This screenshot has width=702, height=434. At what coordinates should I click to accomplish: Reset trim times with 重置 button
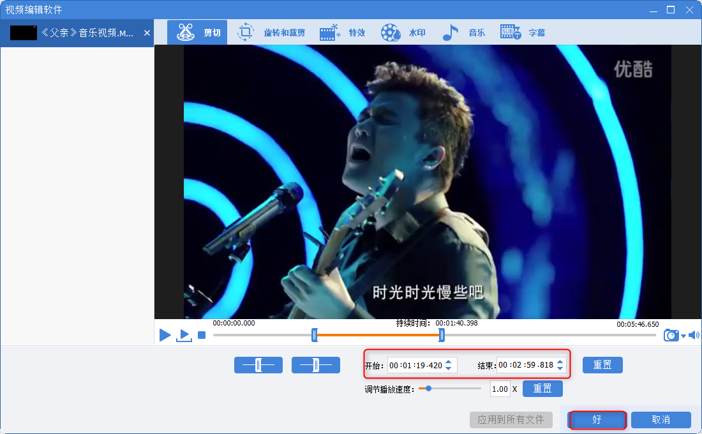pyautogui.click(x=602, y=365)
